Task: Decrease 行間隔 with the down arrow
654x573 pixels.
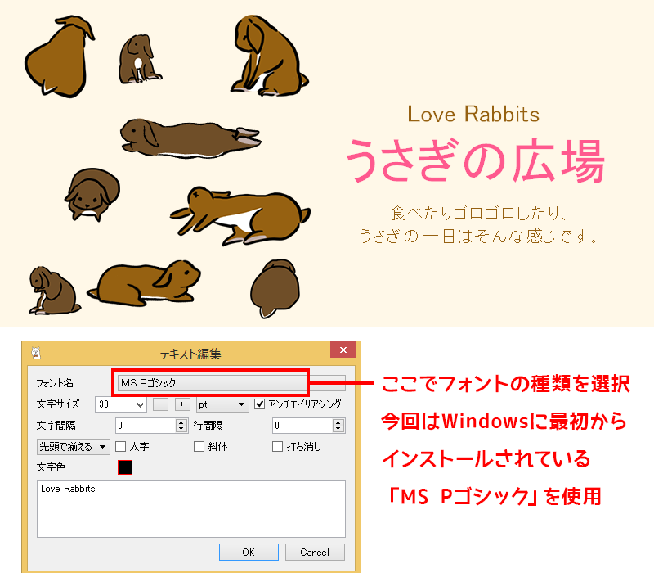Action: point(338,429)
